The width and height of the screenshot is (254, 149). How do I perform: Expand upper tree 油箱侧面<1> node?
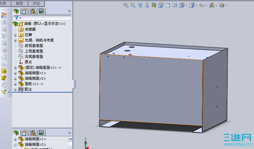tap(15, 73)
